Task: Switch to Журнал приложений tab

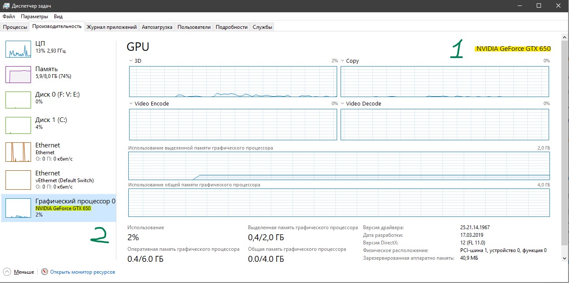Action: (x=112, y=27)
